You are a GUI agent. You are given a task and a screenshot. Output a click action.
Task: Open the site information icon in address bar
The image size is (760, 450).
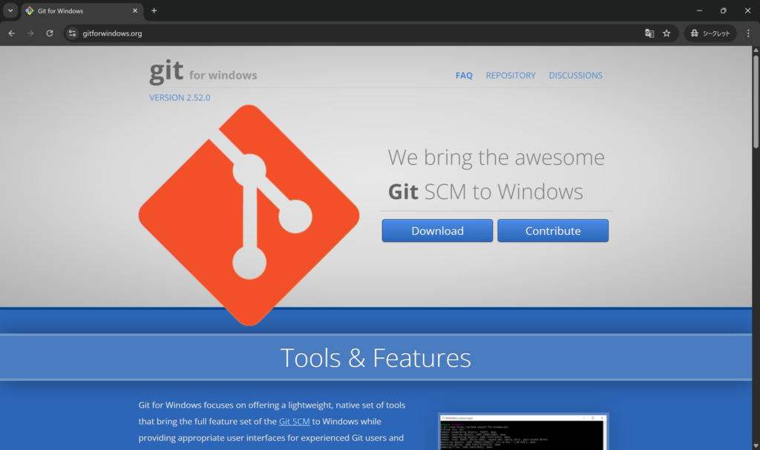(72, 33)
